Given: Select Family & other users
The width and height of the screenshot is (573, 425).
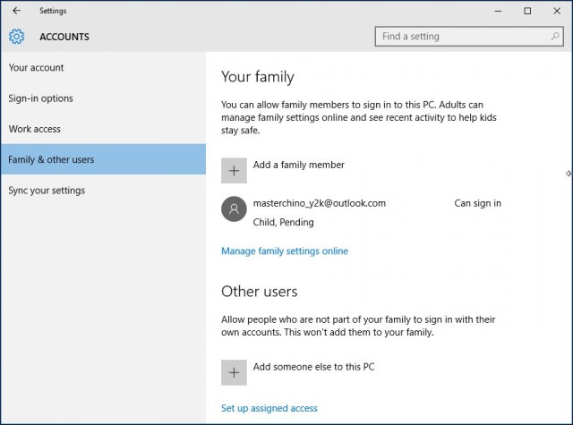Looking at the screenshot, I should click(103, 159).
